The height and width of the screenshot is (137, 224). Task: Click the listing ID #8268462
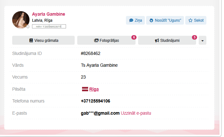[91, 53]
